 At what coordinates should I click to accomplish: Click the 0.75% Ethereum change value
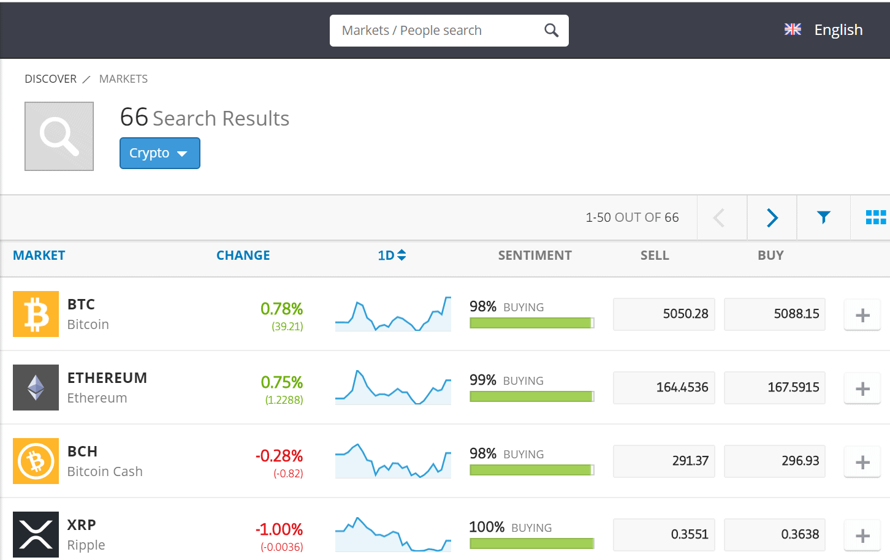click(282, 382)
